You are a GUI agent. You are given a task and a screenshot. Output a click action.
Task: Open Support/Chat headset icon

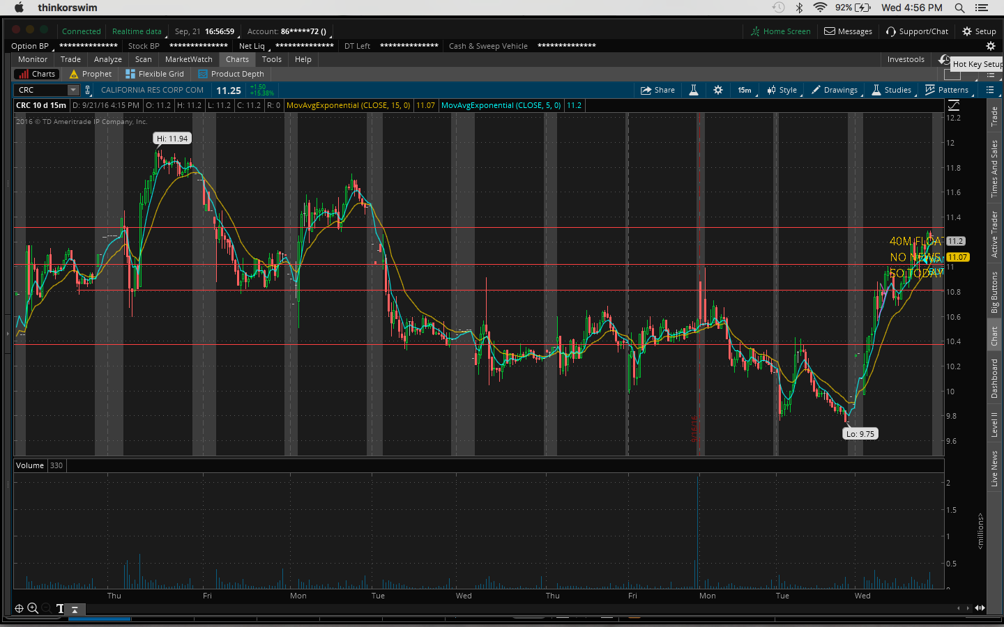[891, 31]
